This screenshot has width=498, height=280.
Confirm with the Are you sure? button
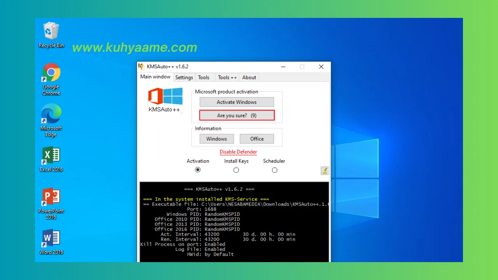[x=237, y=115]
